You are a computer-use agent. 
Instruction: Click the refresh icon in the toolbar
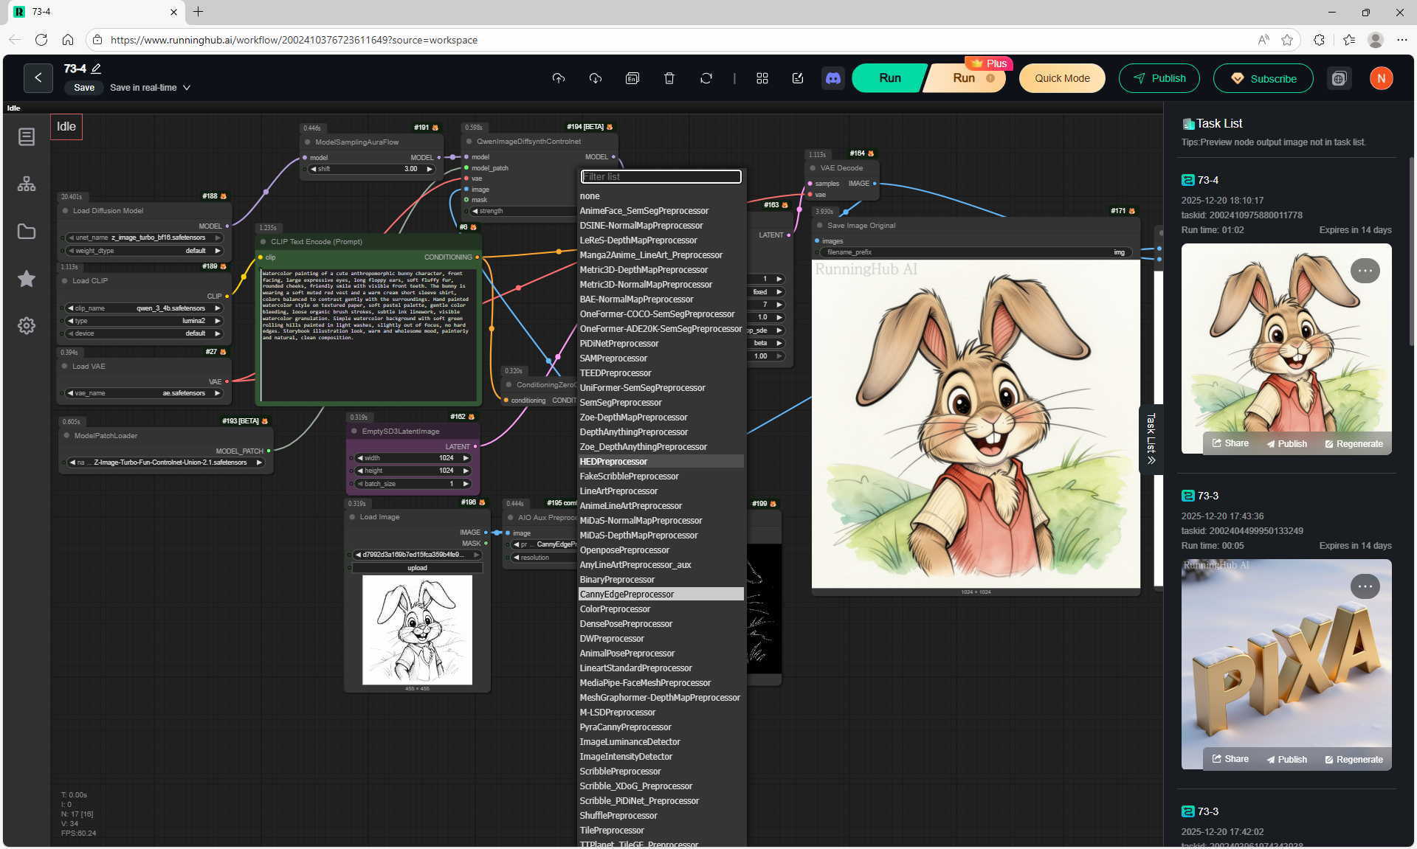coord(706,78)
